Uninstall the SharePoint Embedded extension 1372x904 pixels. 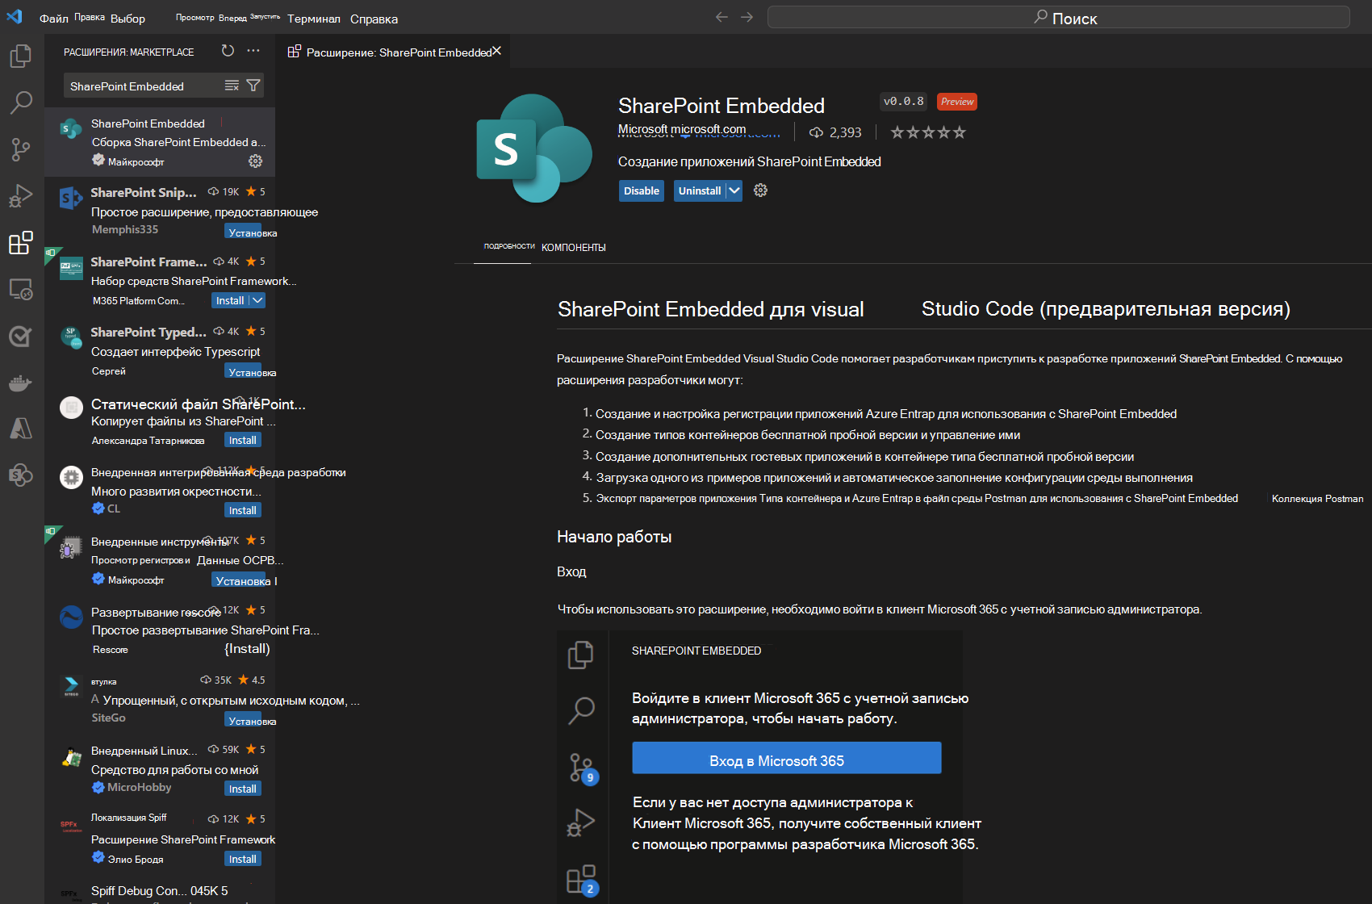[700, 191]
